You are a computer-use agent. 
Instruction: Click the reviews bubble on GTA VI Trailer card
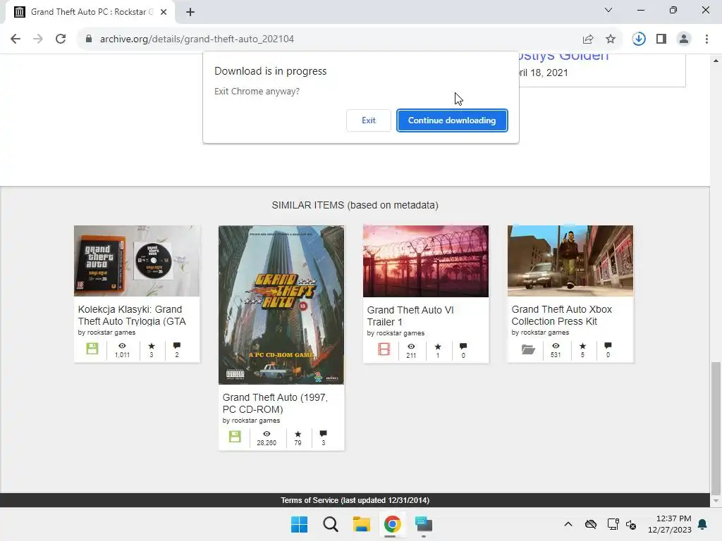click(463, 347)
